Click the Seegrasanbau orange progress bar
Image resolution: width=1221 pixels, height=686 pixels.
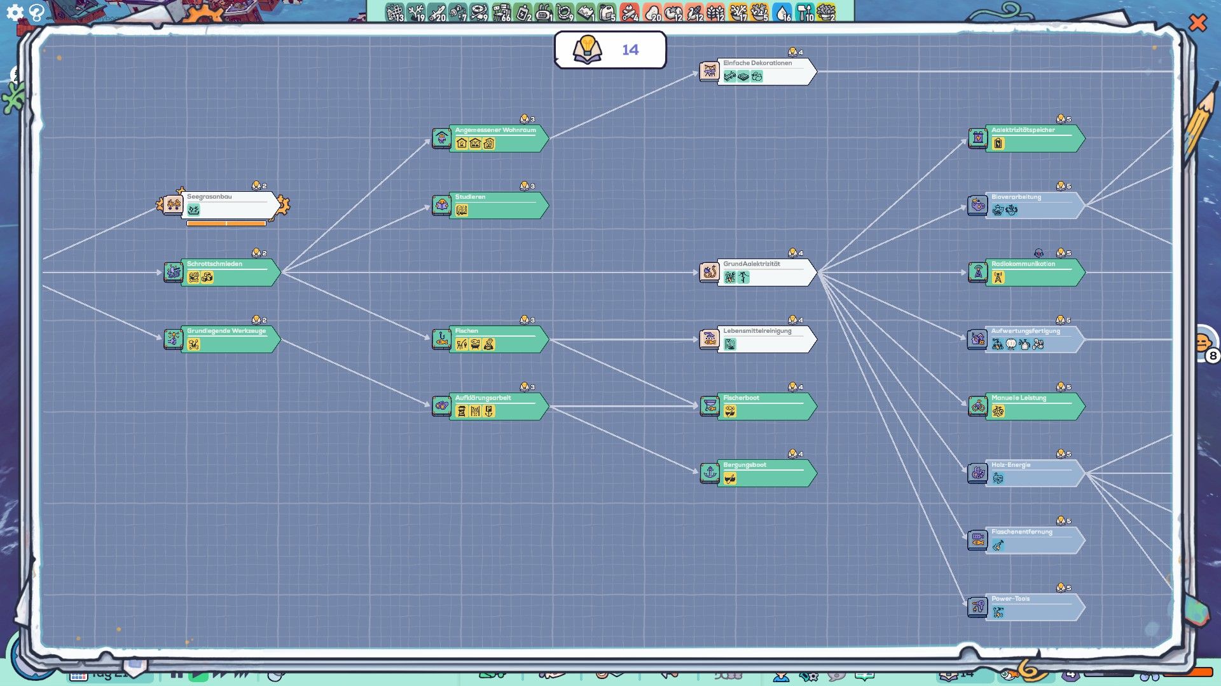pyautogui.click(x=226, y=223)
